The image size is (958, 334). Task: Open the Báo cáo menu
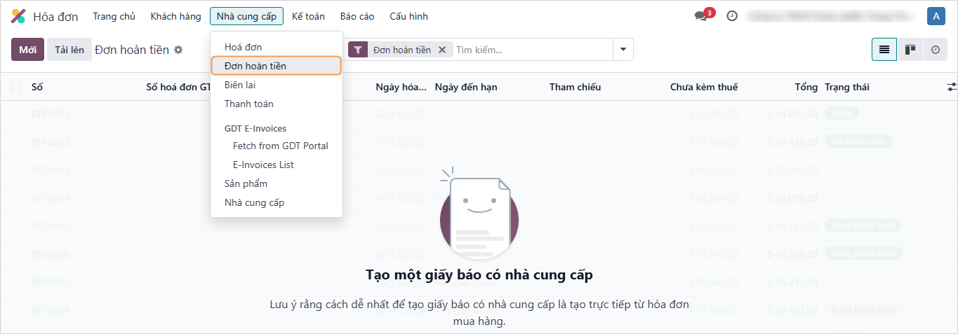point(357,16)
